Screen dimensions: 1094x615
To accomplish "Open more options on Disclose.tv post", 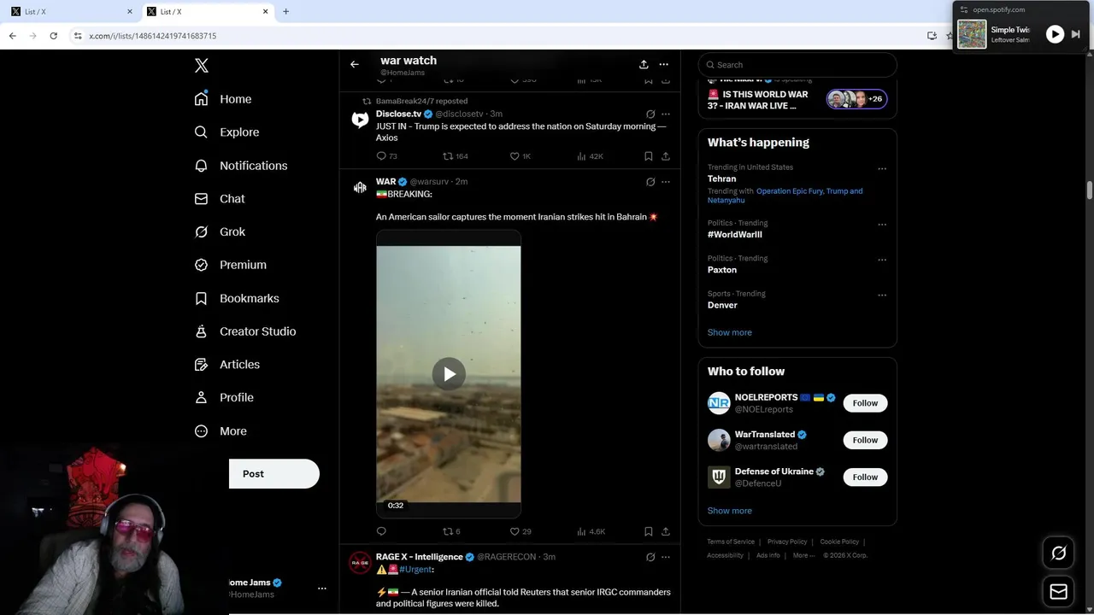I will [666, 114].
